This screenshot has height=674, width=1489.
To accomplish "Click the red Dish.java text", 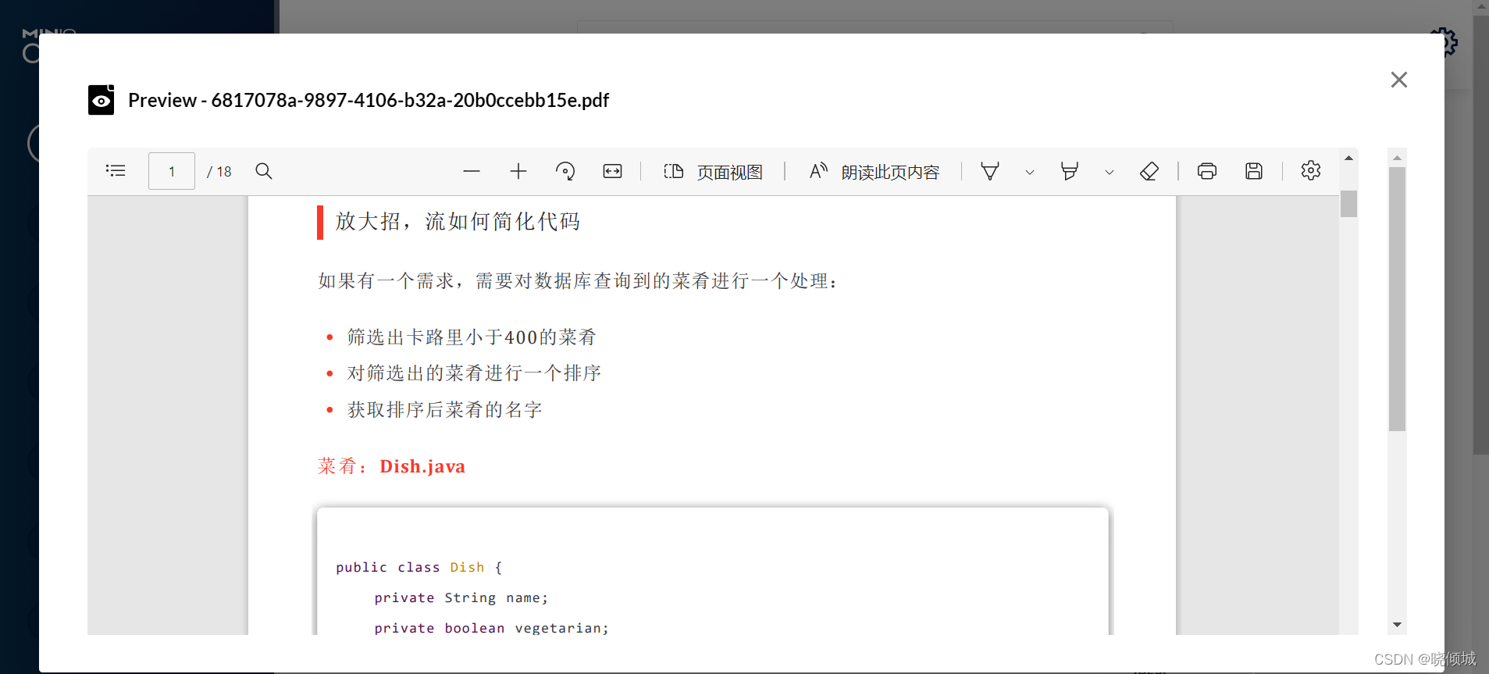I will tap(422, 466).
